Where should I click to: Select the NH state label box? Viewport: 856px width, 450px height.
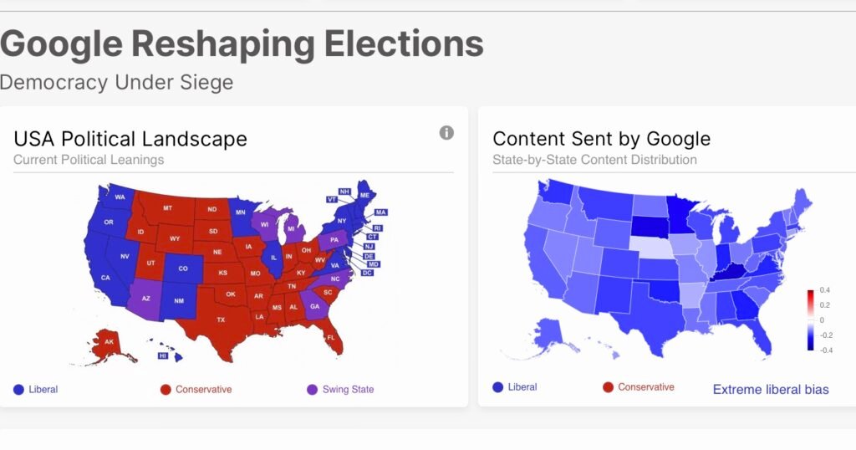[344, 192]
